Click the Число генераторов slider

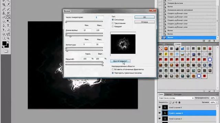pyautogui.click(x=84, y=22)
